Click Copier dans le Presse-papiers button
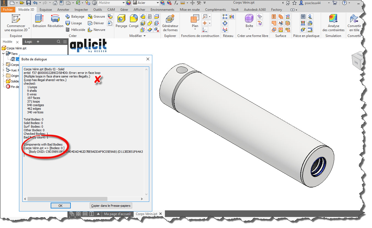Screen dimensions: 372x228 click(x=111, y=206)
